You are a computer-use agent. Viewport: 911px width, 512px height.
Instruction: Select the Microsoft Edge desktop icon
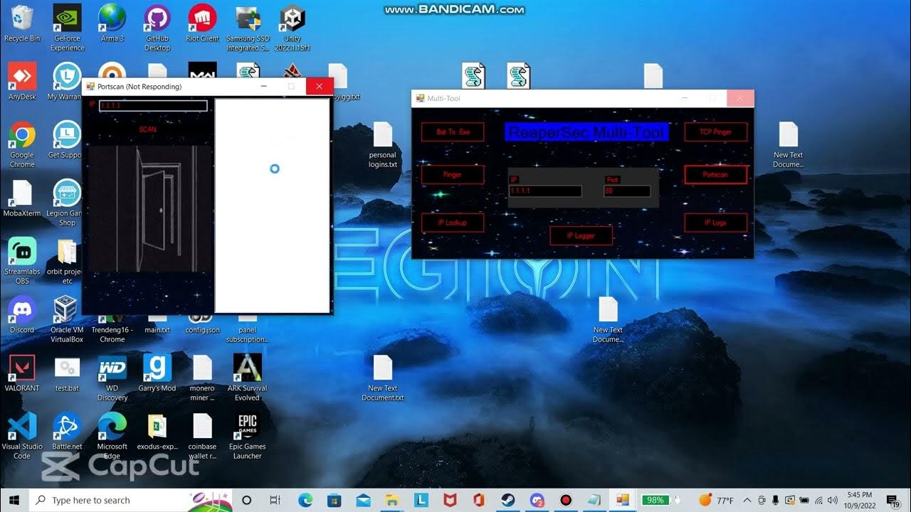tap(112, 436)
